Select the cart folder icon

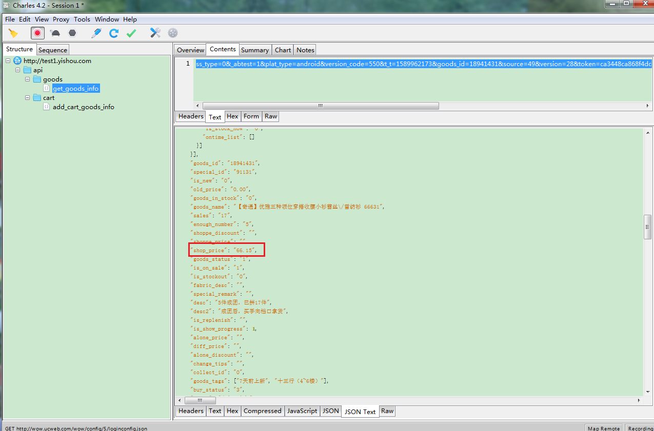tap(37, 98)
